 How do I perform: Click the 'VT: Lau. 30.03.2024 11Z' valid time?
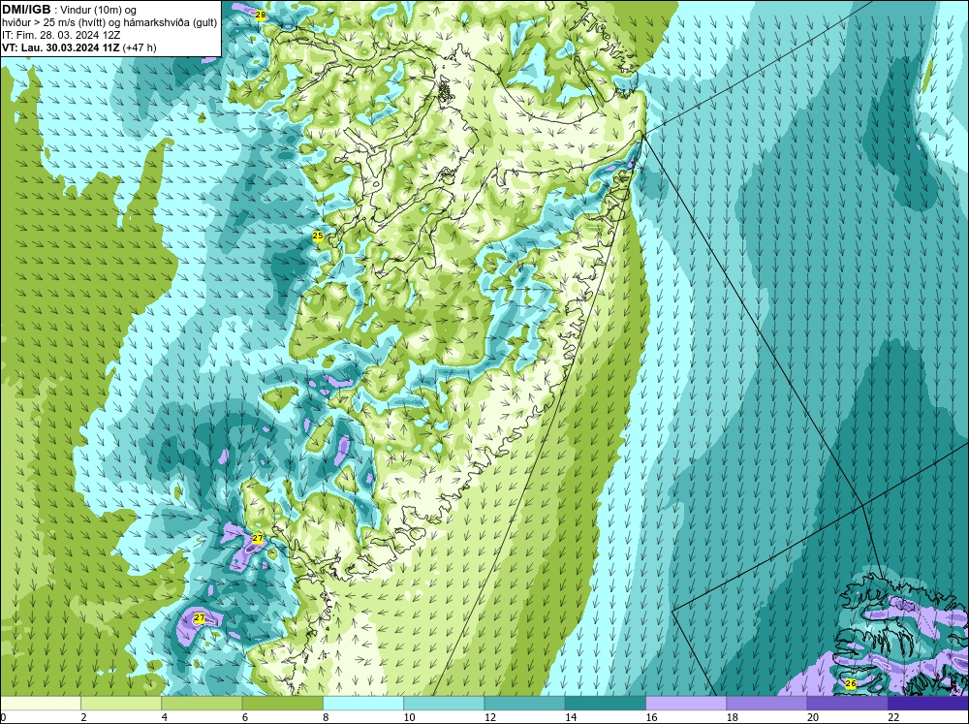(61, 47)
